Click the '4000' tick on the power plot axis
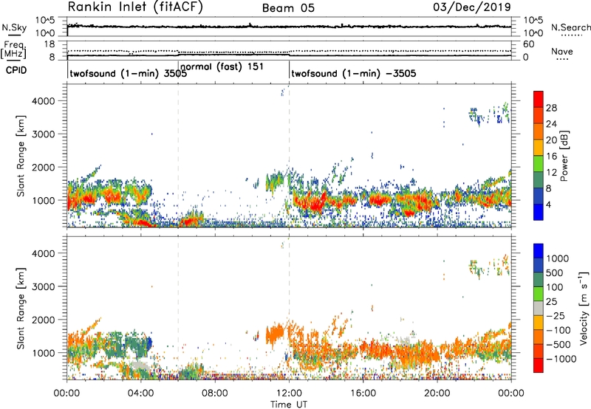This screenshot has height=409, width=591. click(x=43, y=101)
